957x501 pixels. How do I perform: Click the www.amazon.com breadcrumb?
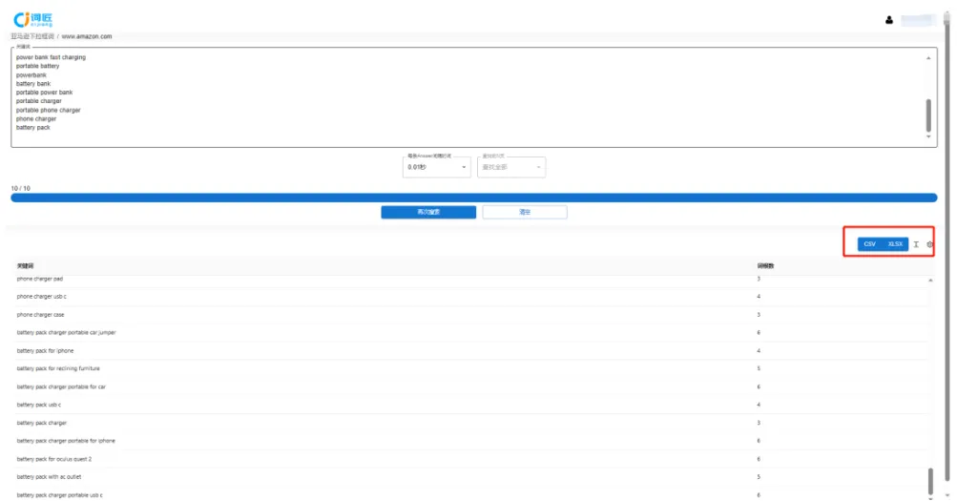(x=87, y=36)
